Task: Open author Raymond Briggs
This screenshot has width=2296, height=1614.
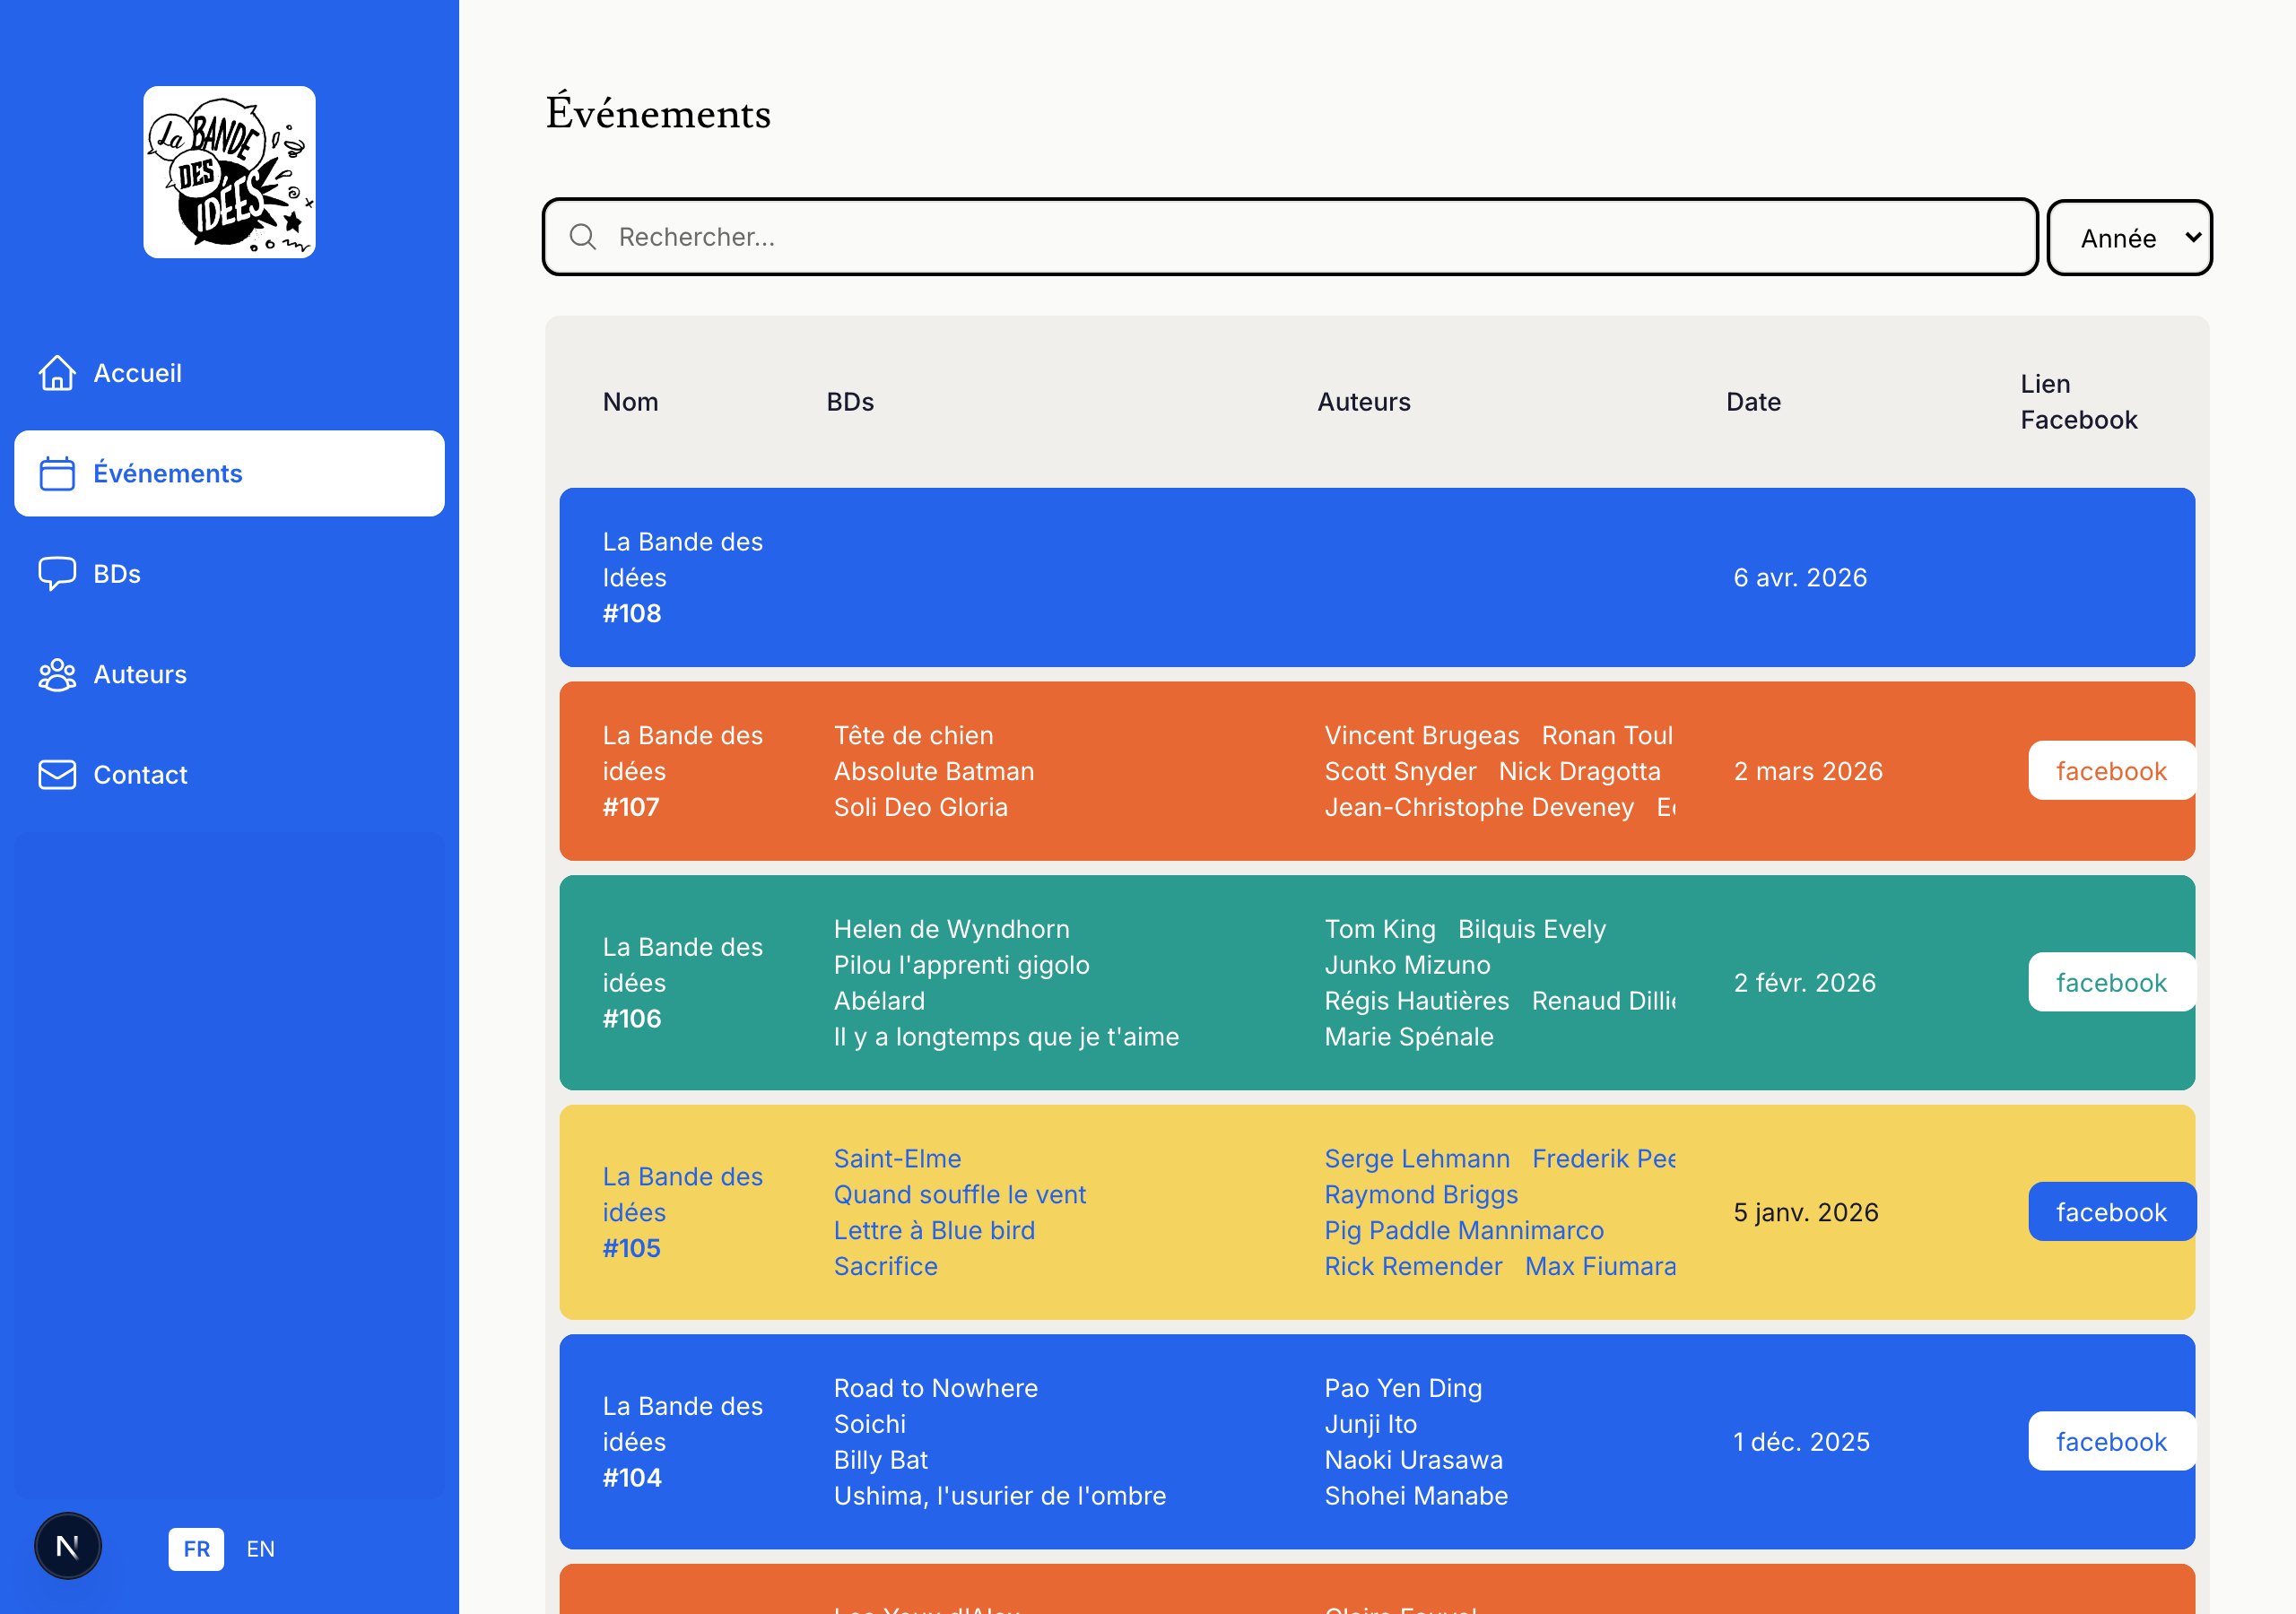Action: pos(1421,1195)
